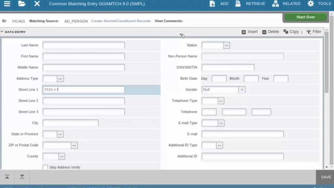Click the ADD document icon
Screen dimensions: 334x188
point(212,4)
